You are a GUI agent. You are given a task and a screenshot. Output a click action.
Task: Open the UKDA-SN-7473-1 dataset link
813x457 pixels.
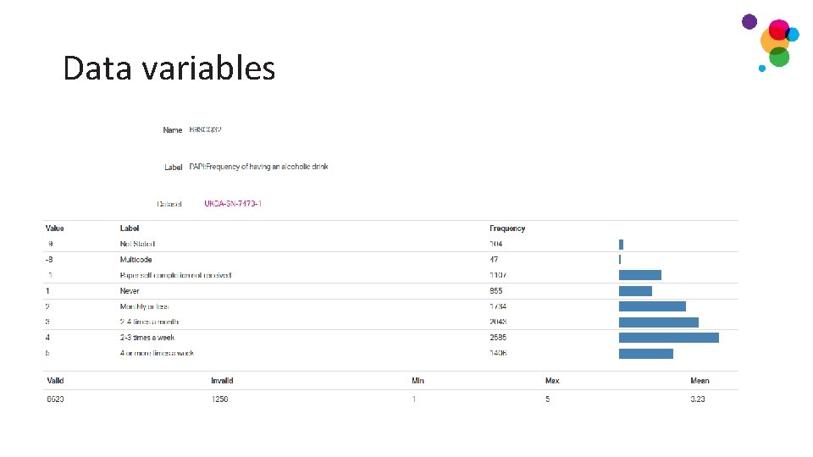coord(233,204)
